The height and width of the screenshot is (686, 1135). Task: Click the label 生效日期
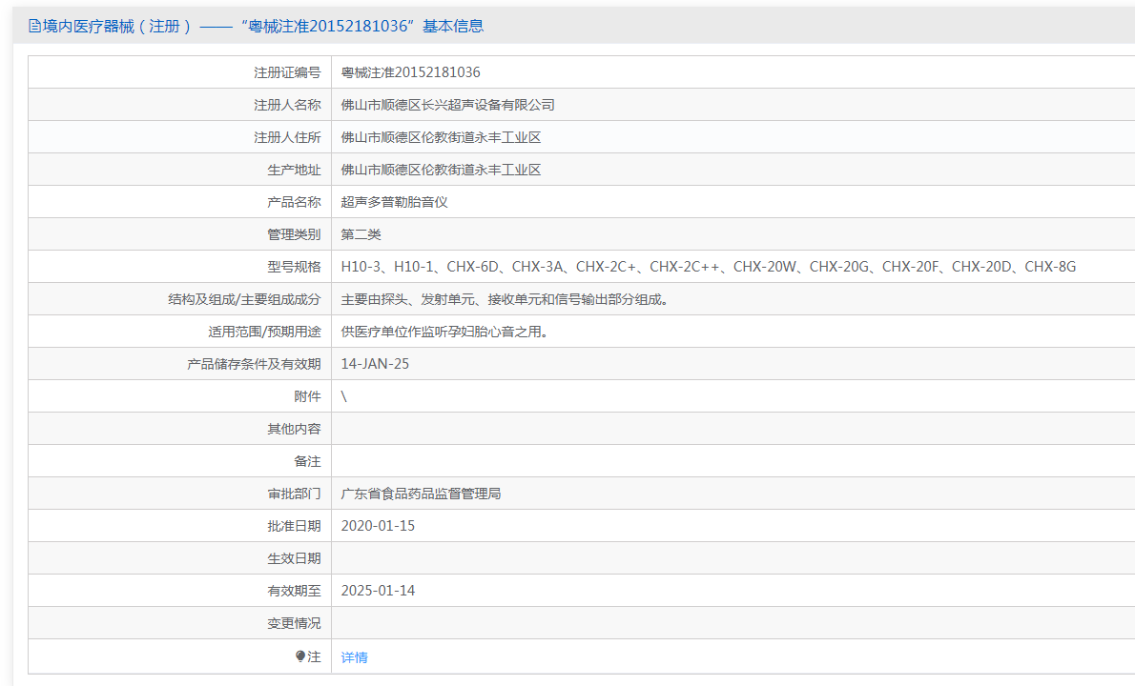click(x=294, y=558)
